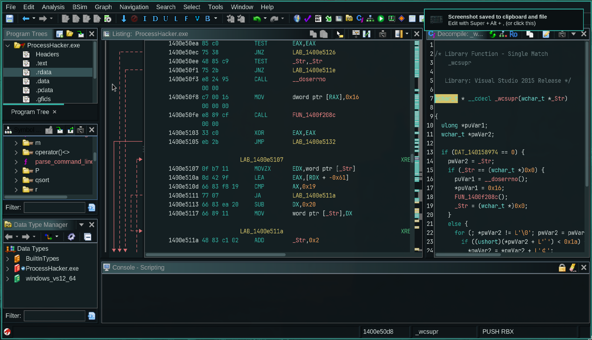Image resolution: width=592 pixels, height=340 pixels.
Task: Click the screenshot saved notification
Action: pyautogui.click(x=504, y=20)
